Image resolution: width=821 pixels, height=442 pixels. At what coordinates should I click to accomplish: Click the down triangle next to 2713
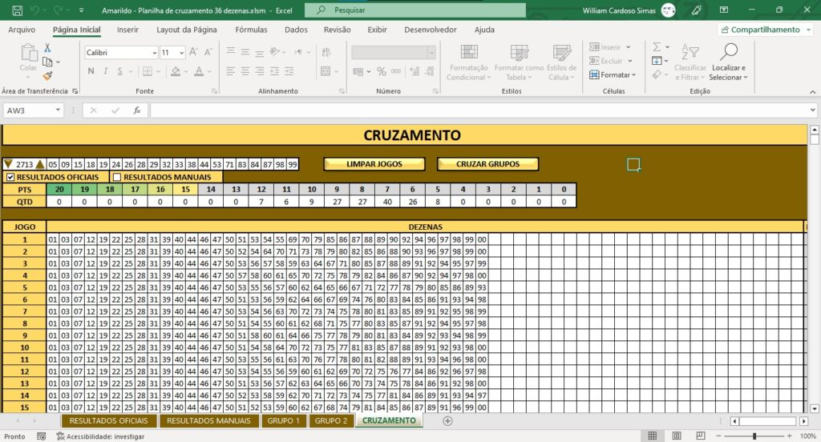(x=8, y=164)
